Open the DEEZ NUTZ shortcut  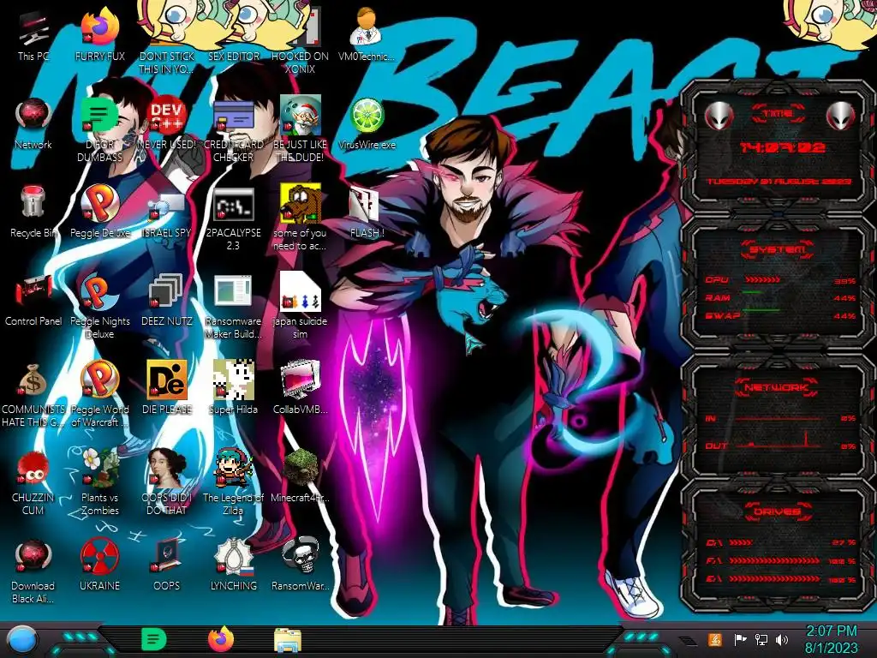pyautogui.click(x=167, y=301)
